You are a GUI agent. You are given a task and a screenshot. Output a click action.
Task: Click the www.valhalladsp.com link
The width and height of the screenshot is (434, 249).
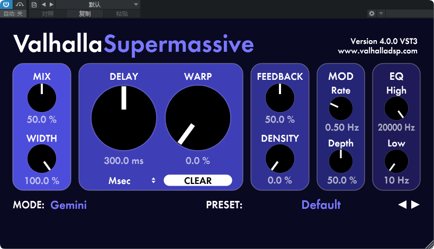click(x=377, y=51)
